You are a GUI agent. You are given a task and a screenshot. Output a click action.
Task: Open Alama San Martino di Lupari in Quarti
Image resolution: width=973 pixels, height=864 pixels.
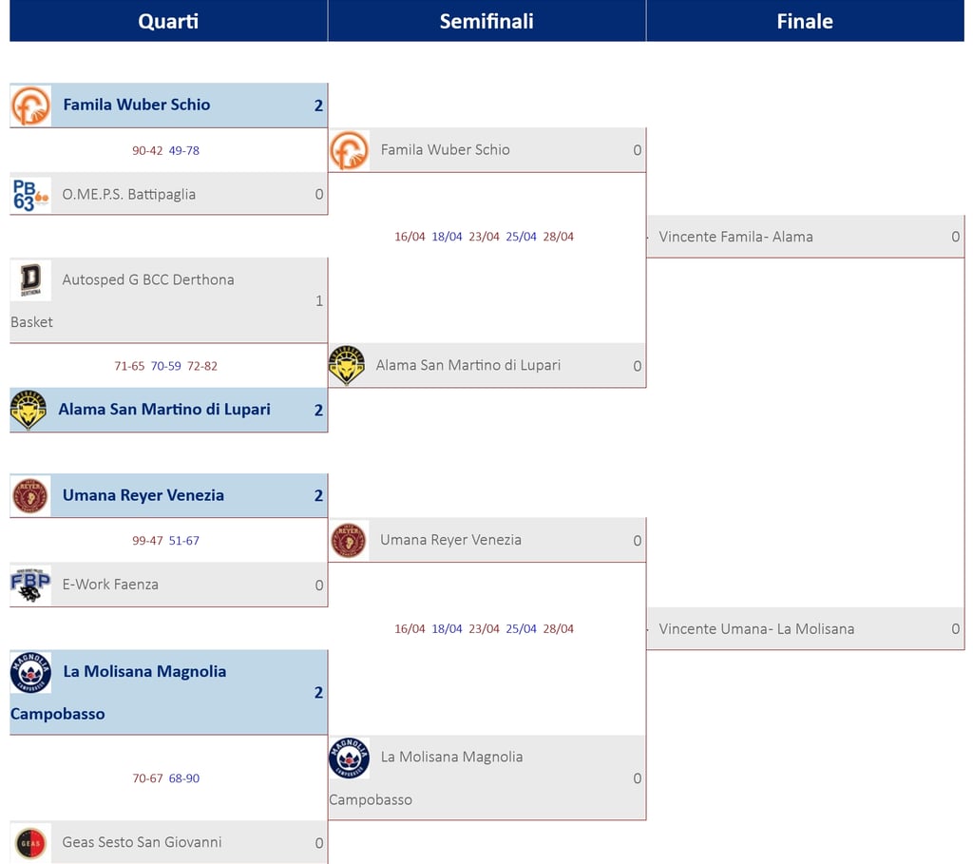pyautogui.click(x=164, y=410)
